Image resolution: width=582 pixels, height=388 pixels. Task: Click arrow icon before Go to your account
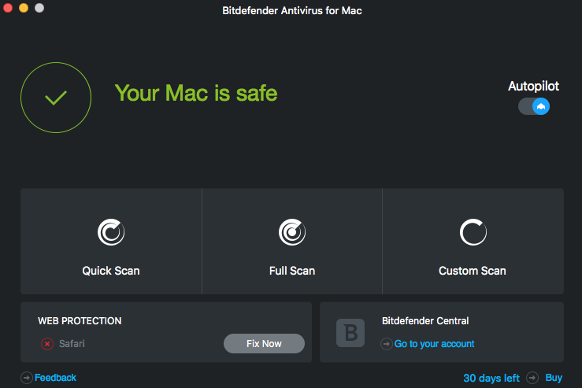(387, 344)
